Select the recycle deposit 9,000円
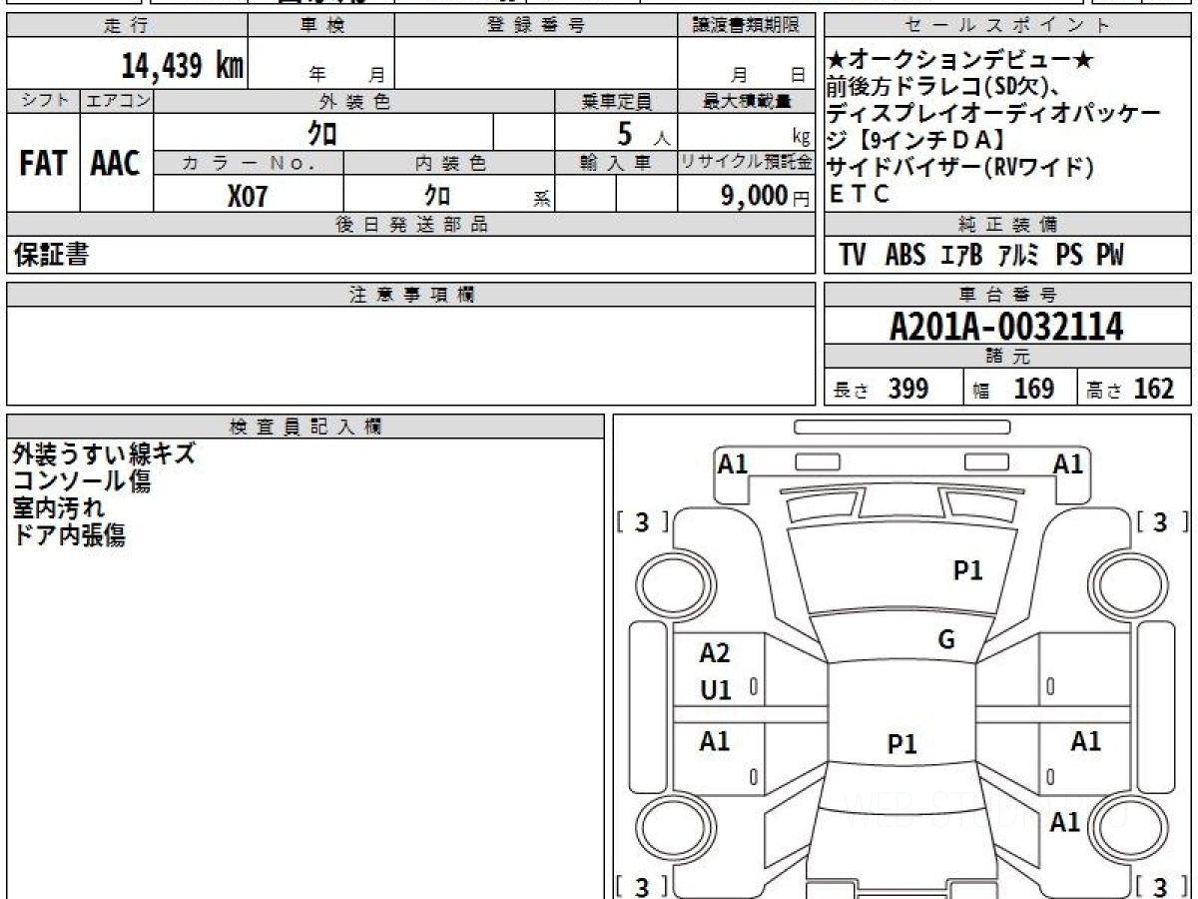This screenshot has height=899, width=1198. click(x=766, y=196)
